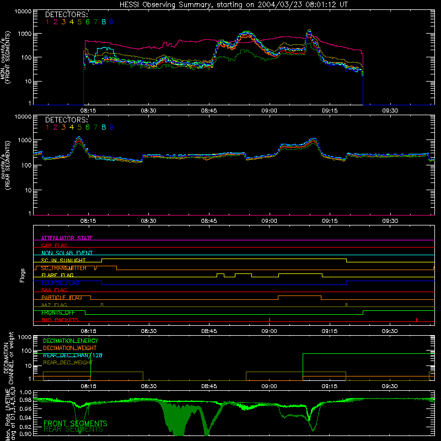The width and height of the screenshot is (441, 441).
Task: Select dark green detector number 7 in front segments legend
Action: click(95, 21)
